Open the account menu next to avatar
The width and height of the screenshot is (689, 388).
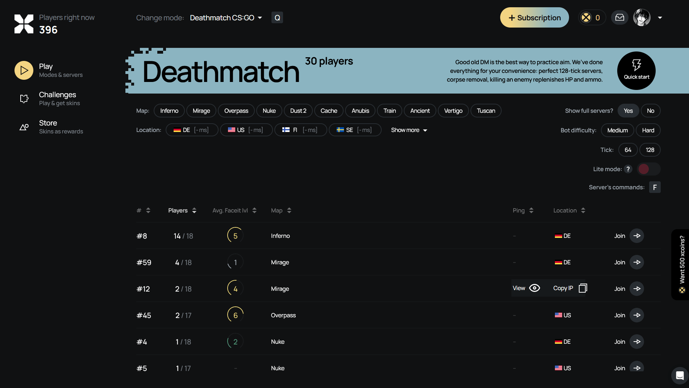660,17
